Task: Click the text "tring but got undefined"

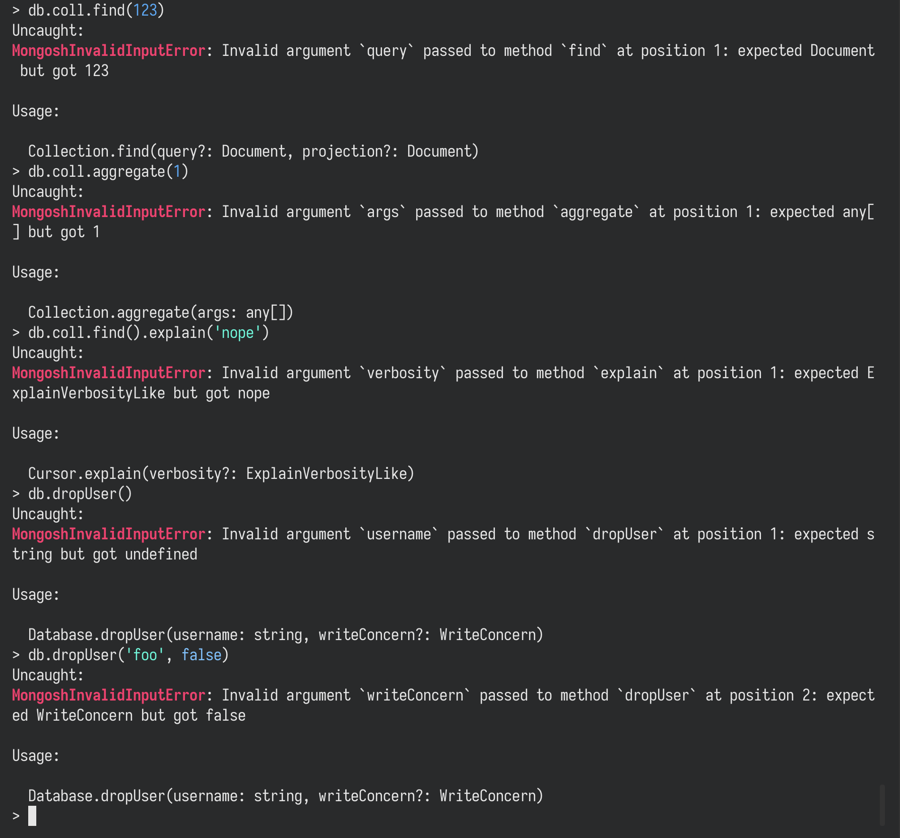Action: click(105, 554)
